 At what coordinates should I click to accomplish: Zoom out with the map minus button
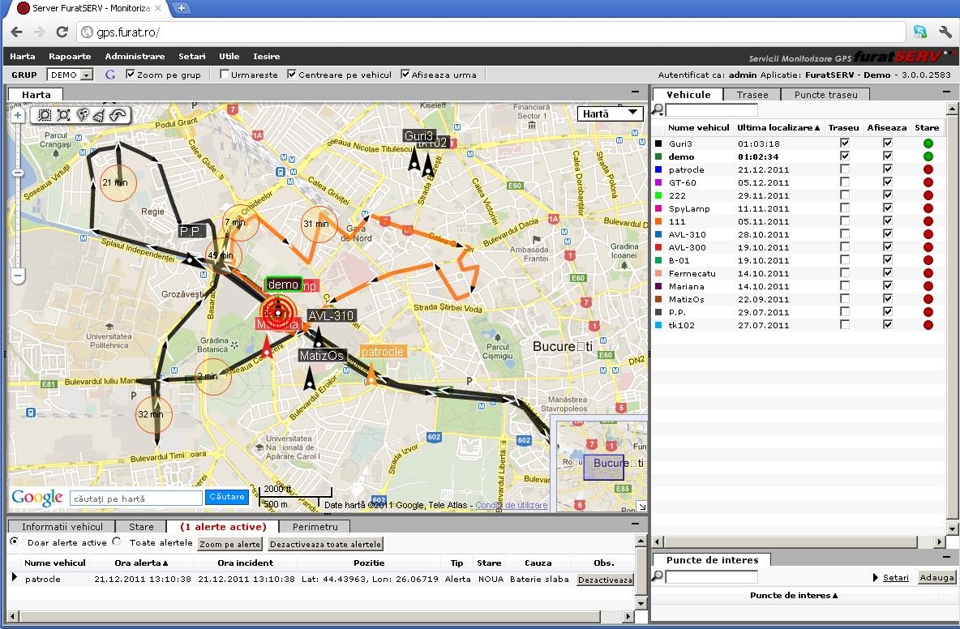18,276
